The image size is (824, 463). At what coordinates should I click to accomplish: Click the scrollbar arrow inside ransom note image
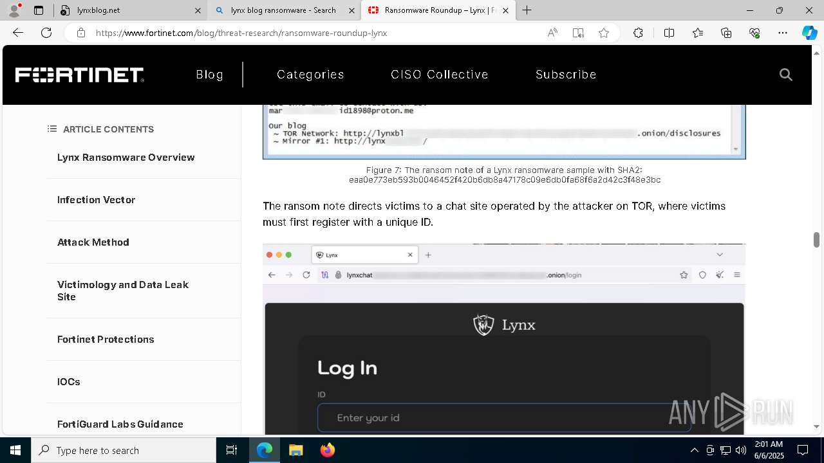(736, 149)
